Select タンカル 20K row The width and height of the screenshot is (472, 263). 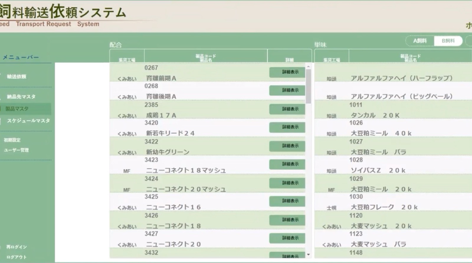pyautogui.click(x=393, y=110)
